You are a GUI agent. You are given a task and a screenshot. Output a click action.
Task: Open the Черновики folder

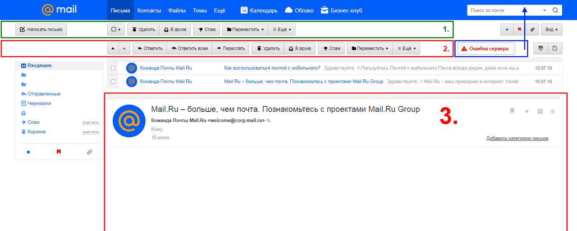point(39,104)
